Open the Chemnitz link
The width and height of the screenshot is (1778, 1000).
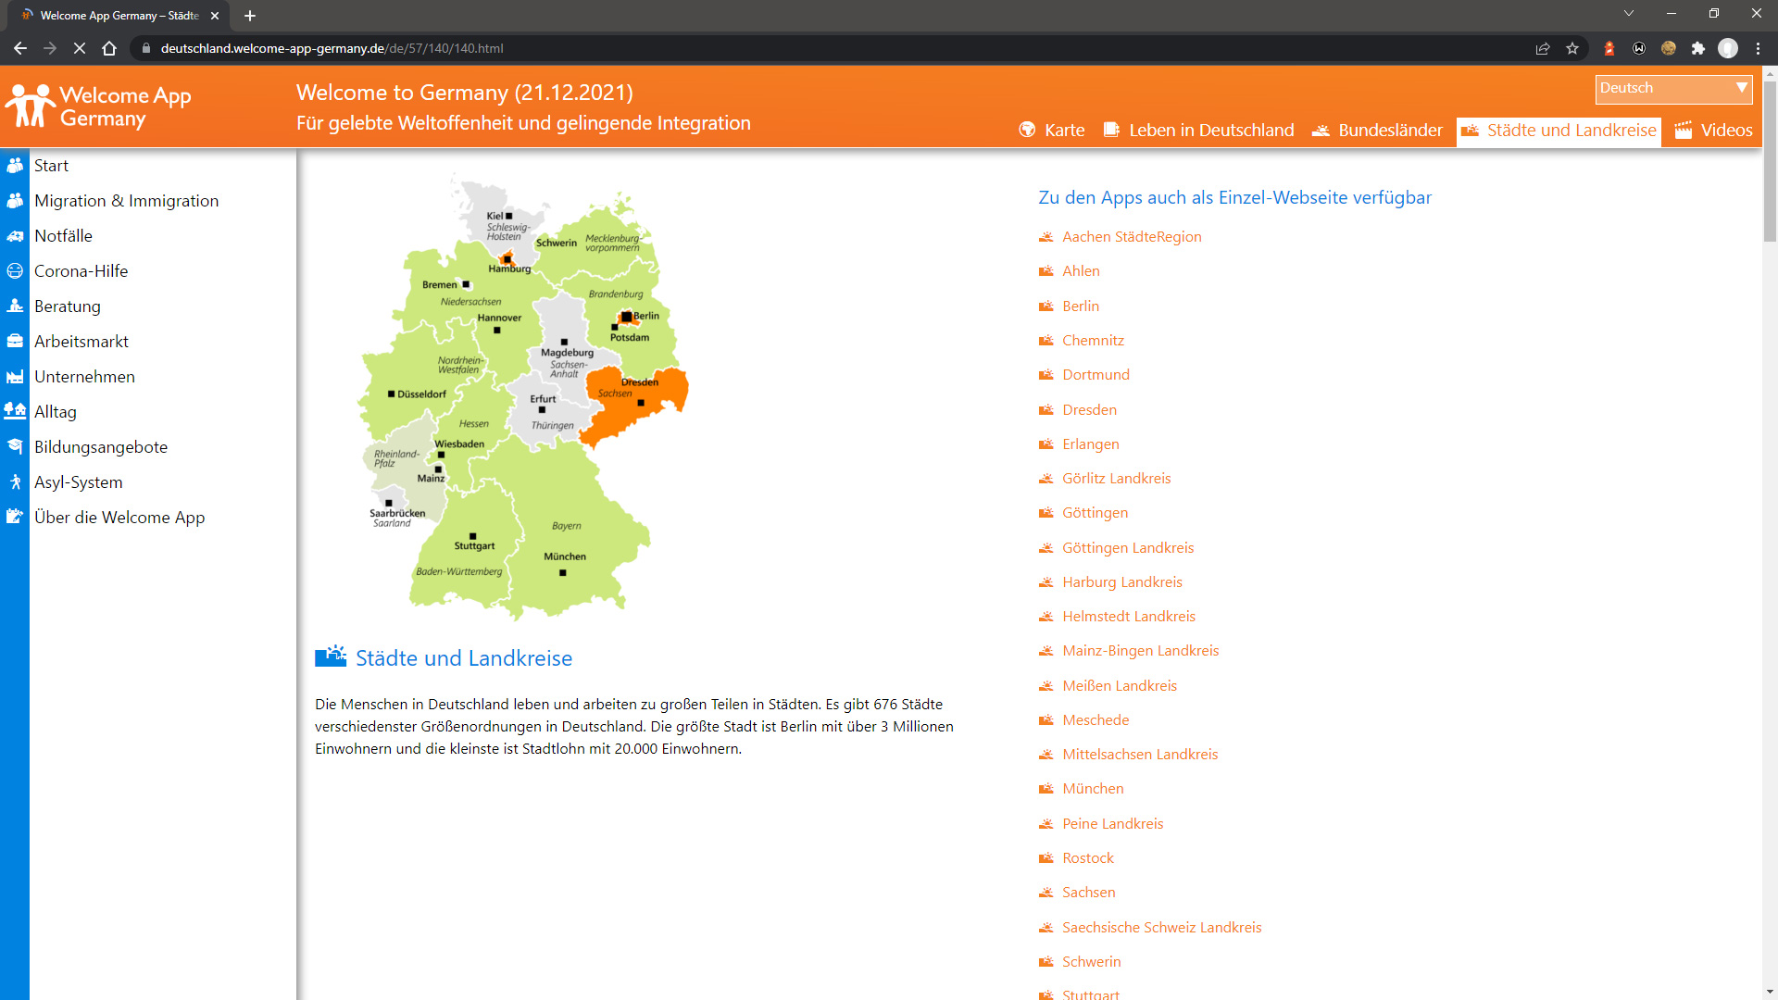[1093, 341]
